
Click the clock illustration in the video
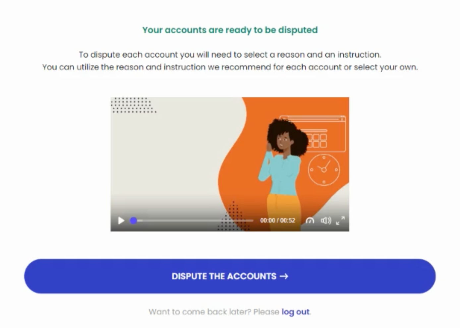[324, 170]
